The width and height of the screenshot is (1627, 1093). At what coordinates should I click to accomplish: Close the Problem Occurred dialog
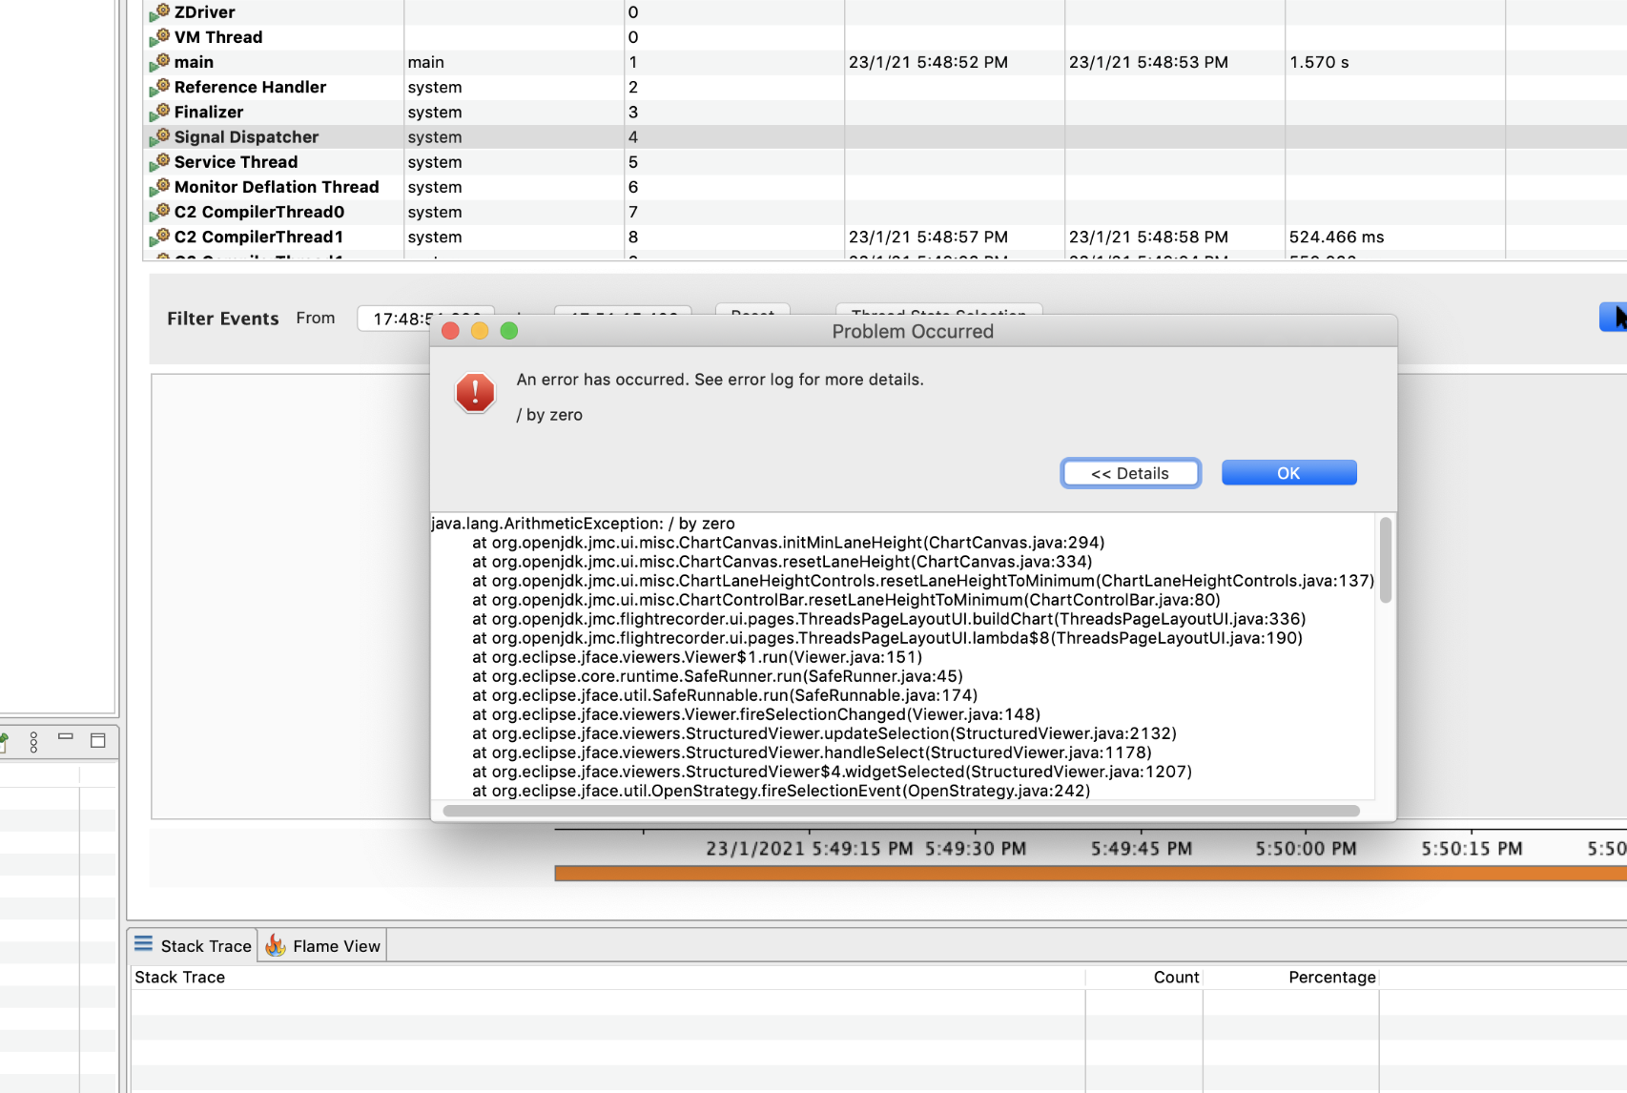tap(450, 331)
